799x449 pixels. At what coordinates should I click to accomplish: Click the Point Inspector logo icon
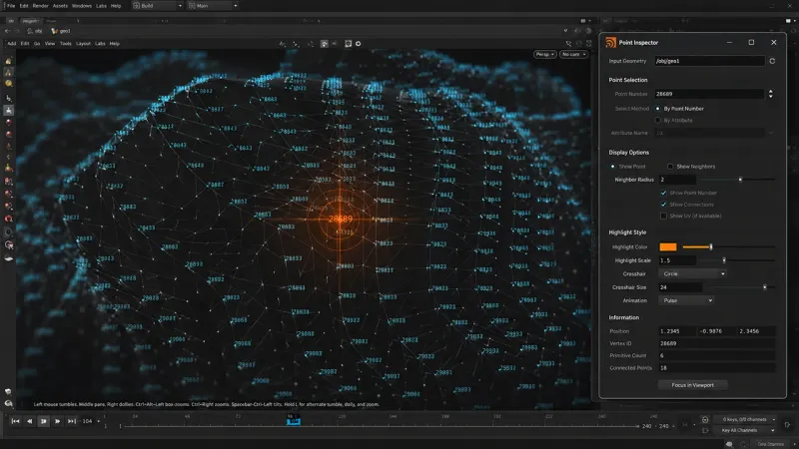tap(610, 42)
